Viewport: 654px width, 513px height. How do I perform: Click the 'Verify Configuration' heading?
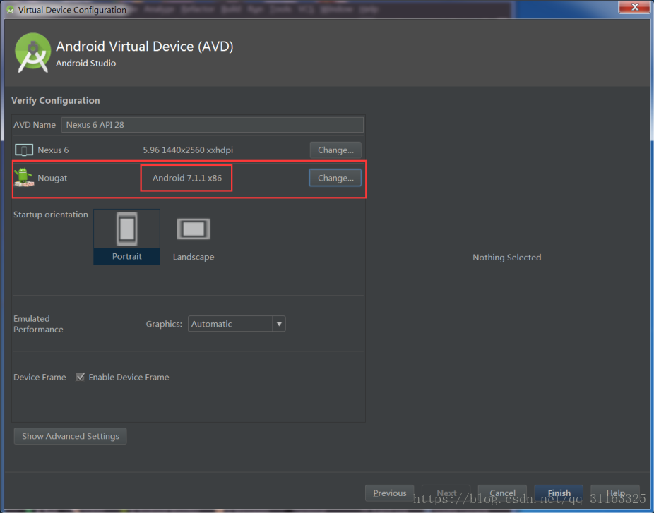point(56,100)
